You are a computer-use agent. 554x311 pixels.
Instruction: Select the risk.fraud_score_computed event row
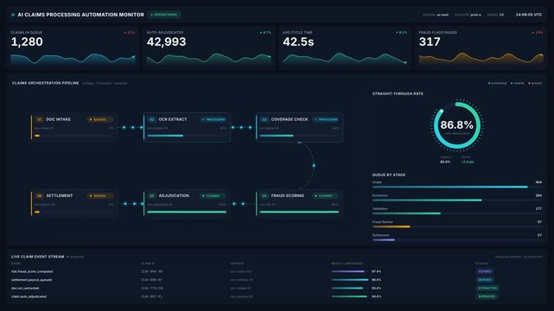(x=277, y=271)
